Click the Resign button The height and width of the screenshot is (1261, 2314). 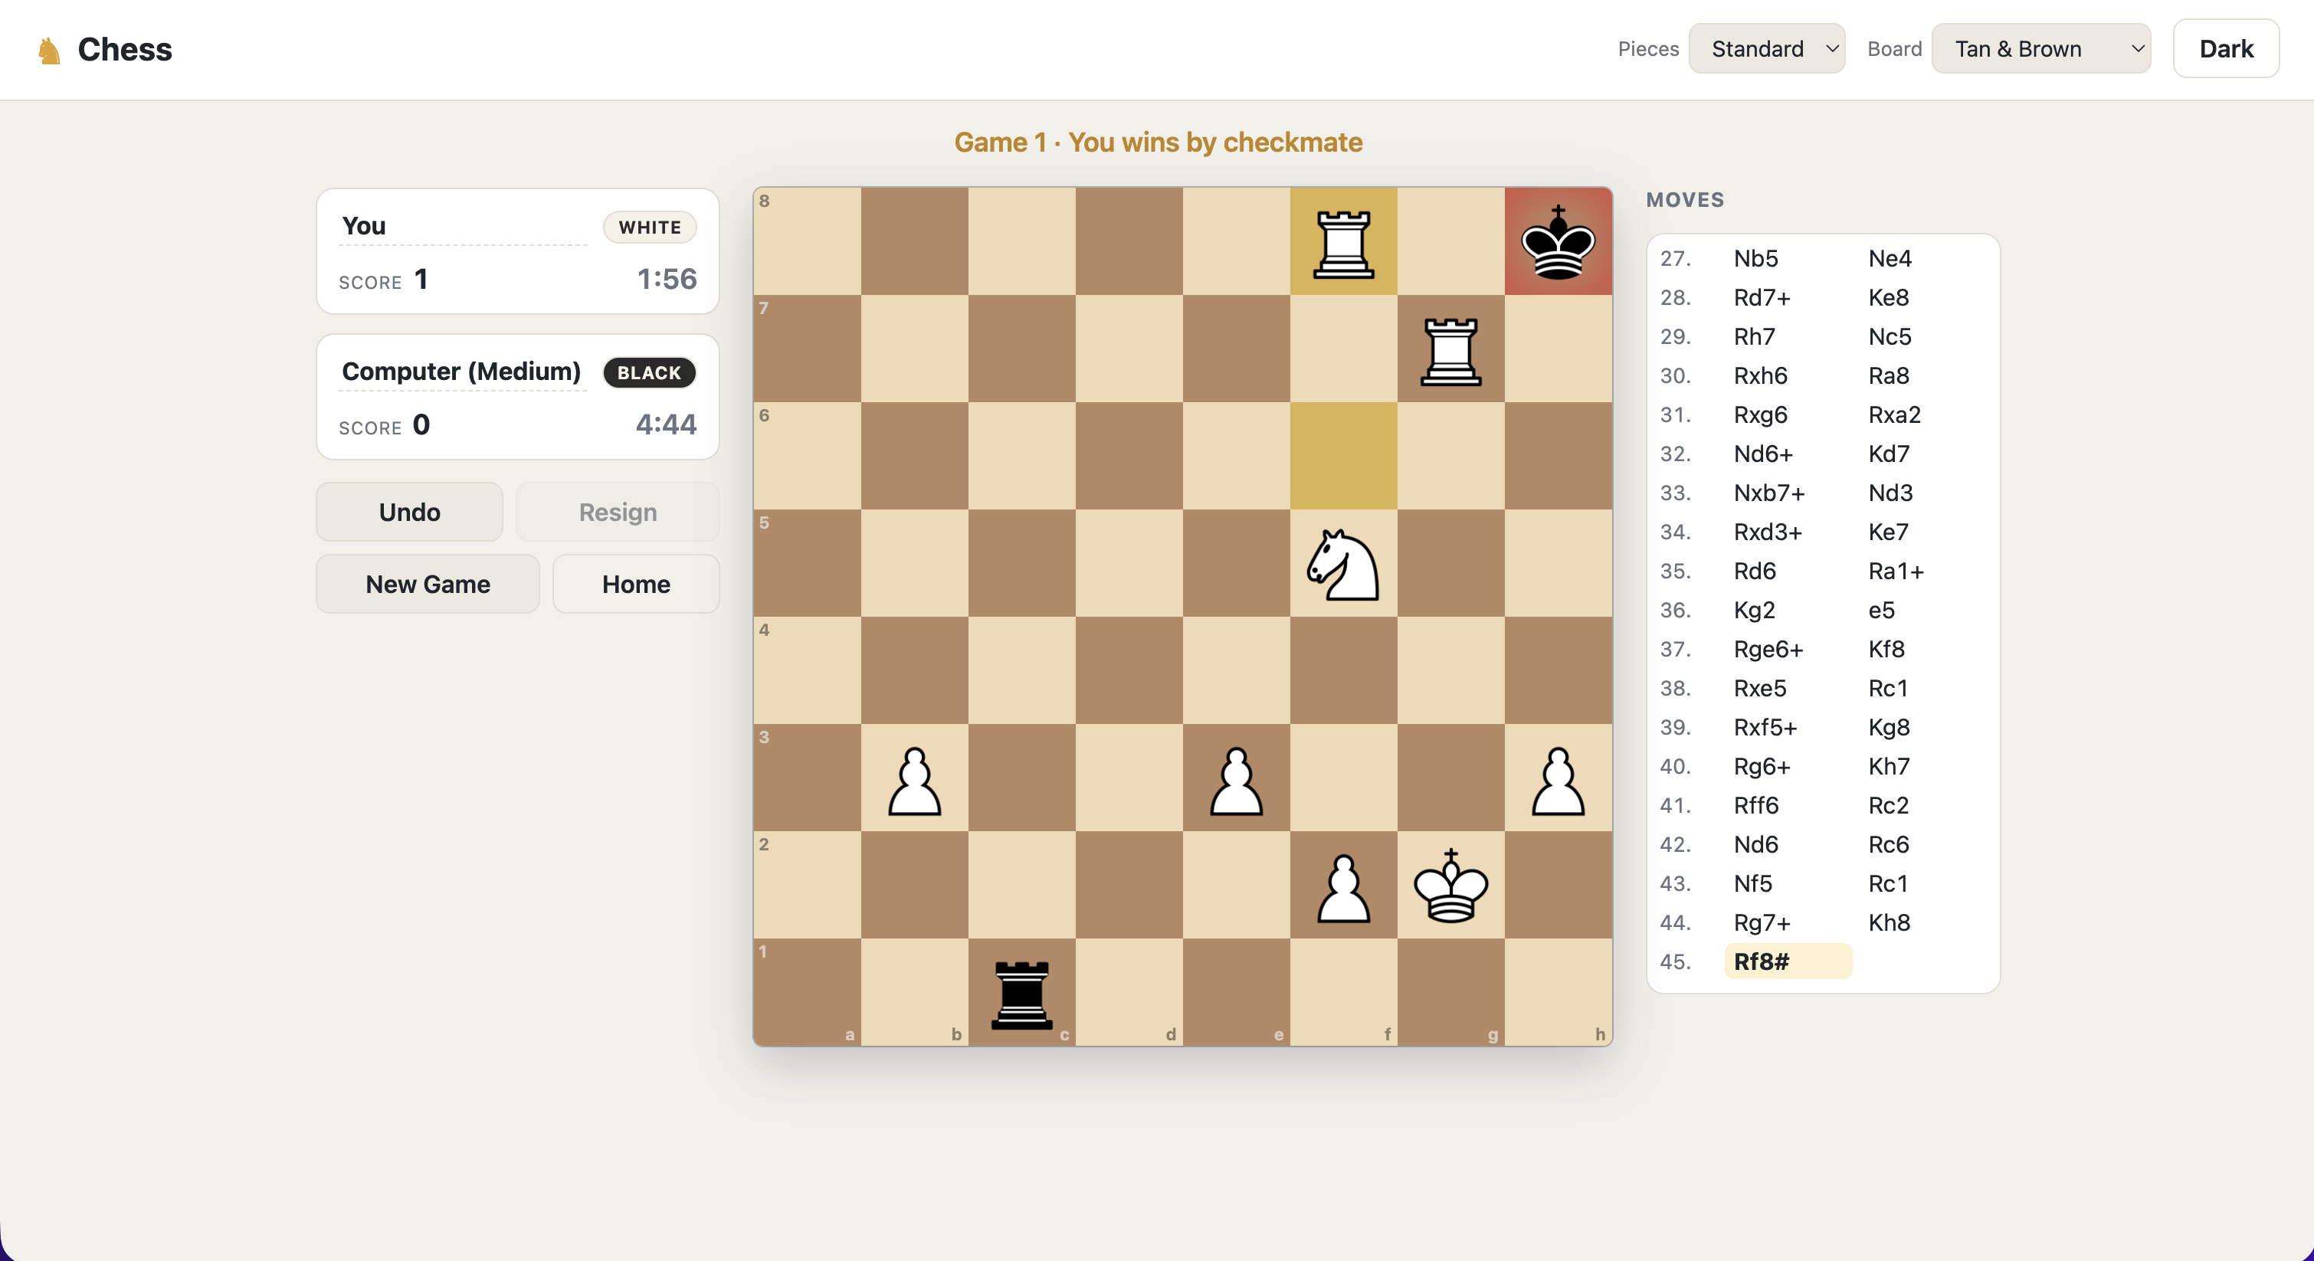pos(617,512)
